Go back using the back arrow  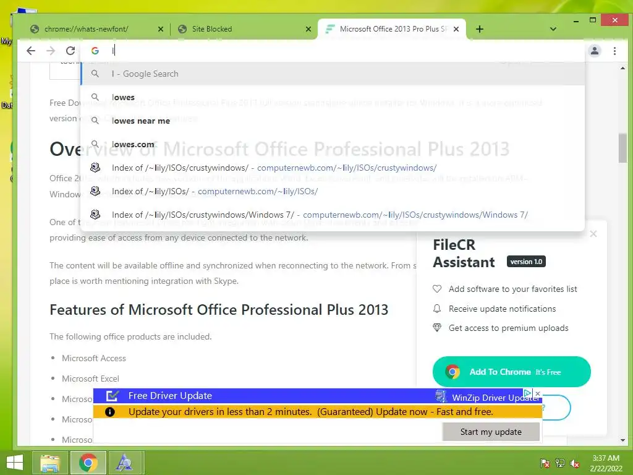click(31, 51)
